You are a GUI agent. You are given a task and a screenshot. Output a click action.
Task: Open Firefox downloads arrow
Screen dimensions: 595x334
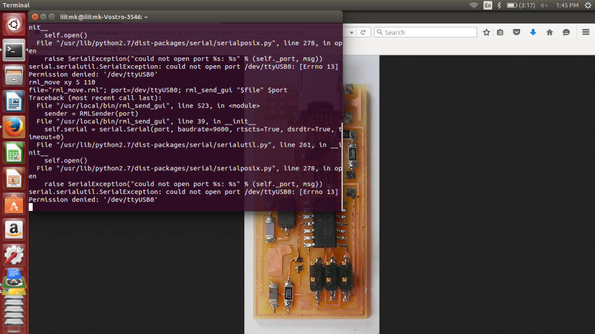click(x=533, y=32)
